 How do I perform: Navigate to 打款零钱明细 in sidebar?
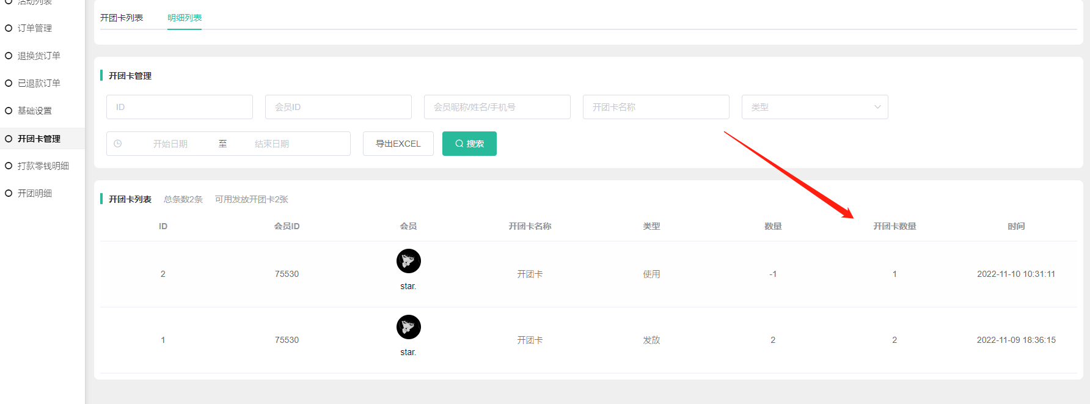(43, 166)
